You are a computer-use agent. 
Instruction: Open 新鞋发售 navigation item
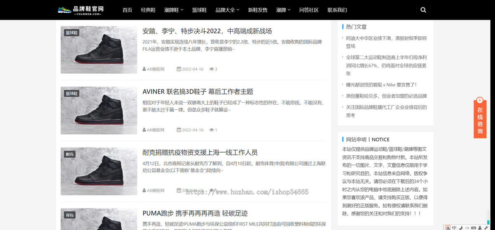click(258, 10)
